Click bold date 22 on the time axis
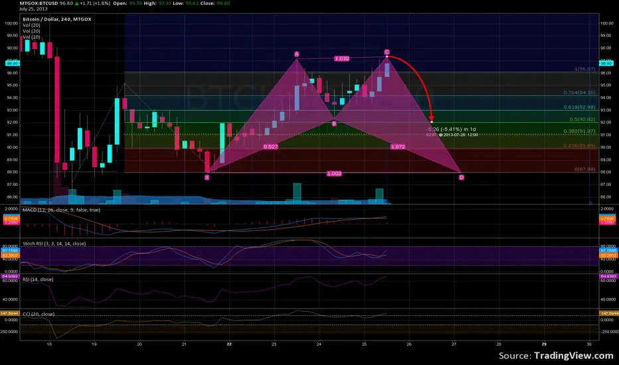This screenshot has height=365, width=619. pyautogui.click(x=229, y=344)
